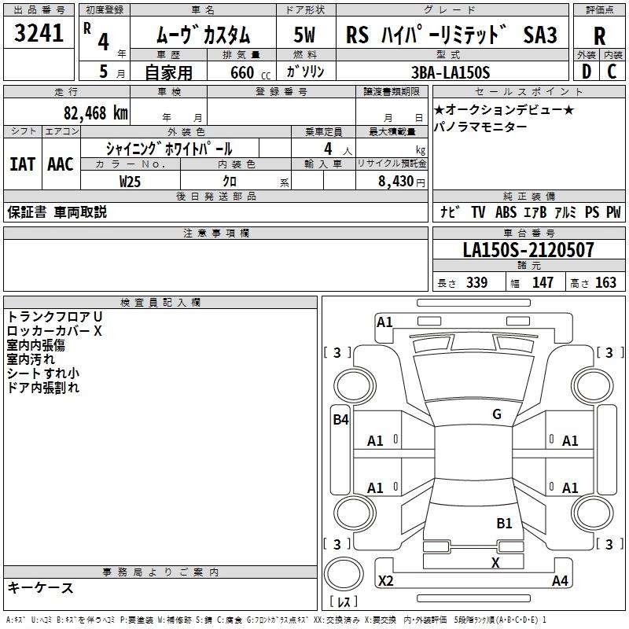Click the 検査員記入欄 section header

point(160,303)
